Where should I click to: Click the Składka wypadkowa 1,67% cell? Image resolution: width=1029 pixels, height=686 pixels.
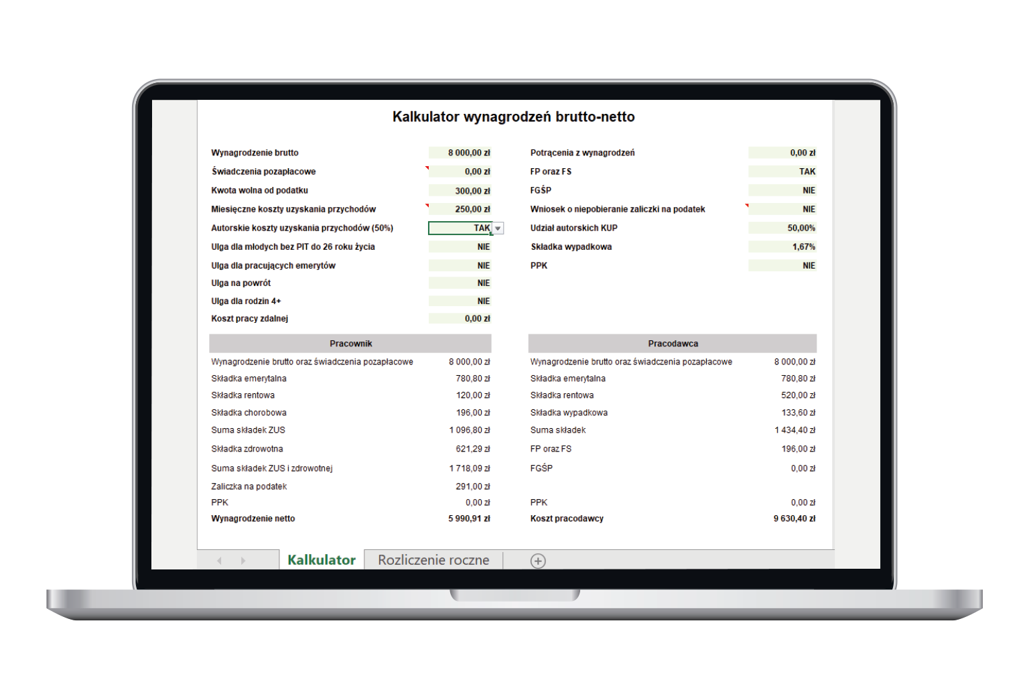coord(782,247)
